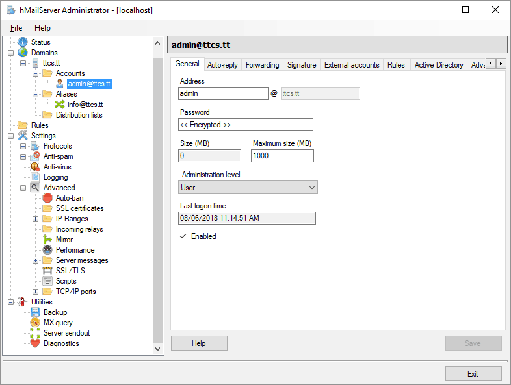Screen dimensions: 511x385
Task: Select the Anti-virus bug icon
Action: (35, 167)
